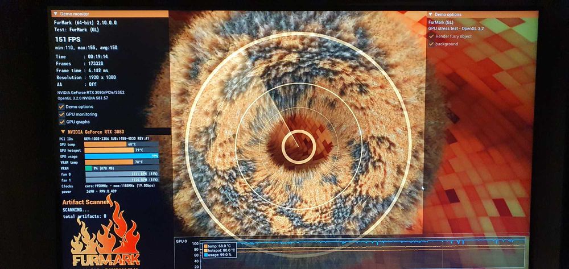Click the 'total artifacts: 0' text
The image size is (569, 269).
pos(85,217)
